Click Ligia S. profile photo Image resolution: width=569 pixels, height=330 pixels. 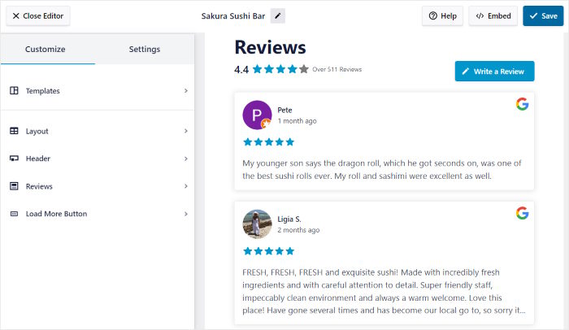coord(257,224)
